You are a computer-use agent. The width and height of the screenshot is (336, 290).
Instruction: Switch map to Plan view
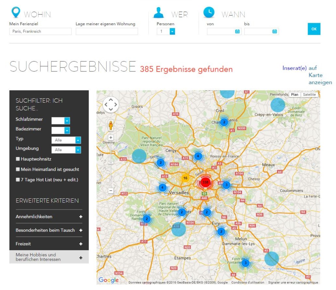[295, 94]
